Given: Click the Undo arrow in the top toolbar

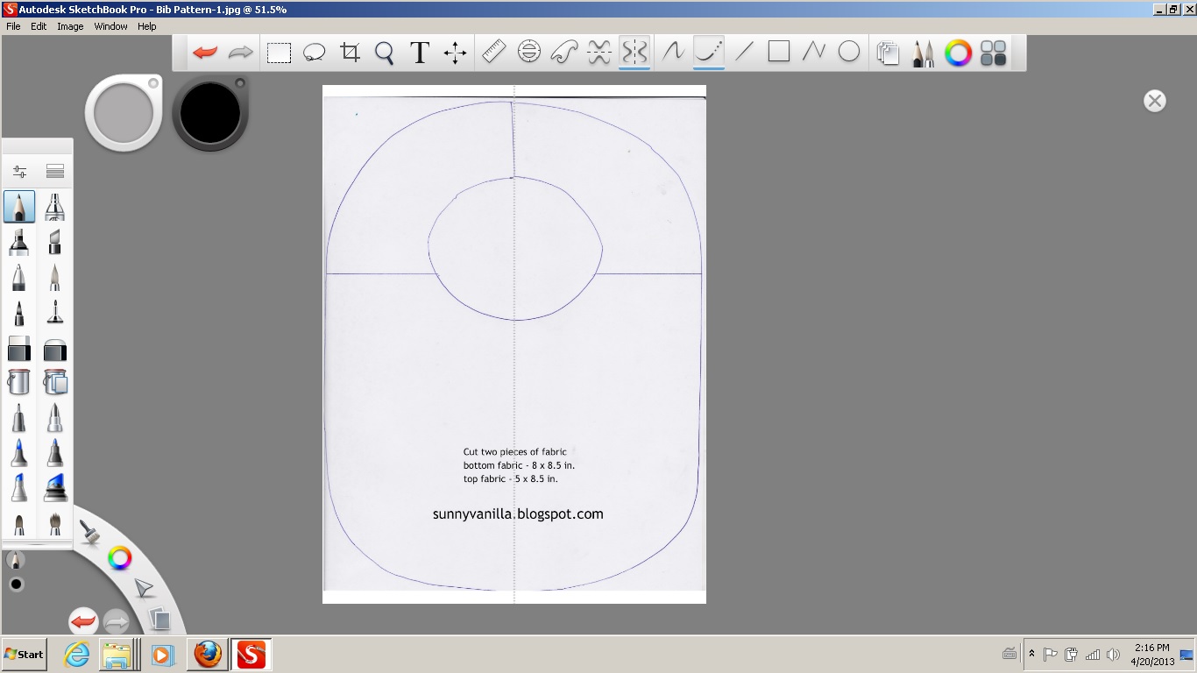Looking at the screenshot, I should (x=205, y=53).
